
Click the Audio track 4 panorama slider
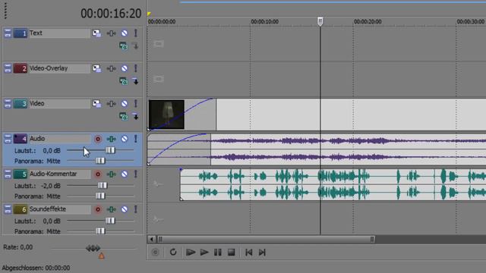pyautogui.click(x=100, y=161)
